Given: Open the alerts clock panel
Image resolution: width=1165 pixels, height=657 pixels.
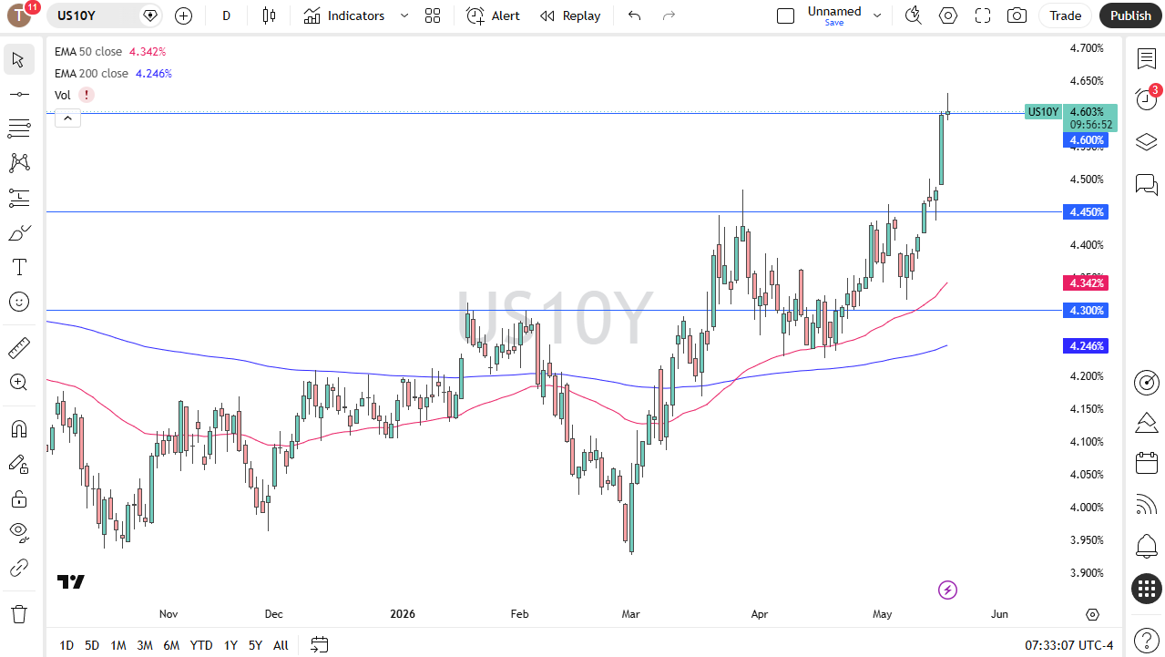Looking at the screenshot, I should click(x=1147, y=99).
